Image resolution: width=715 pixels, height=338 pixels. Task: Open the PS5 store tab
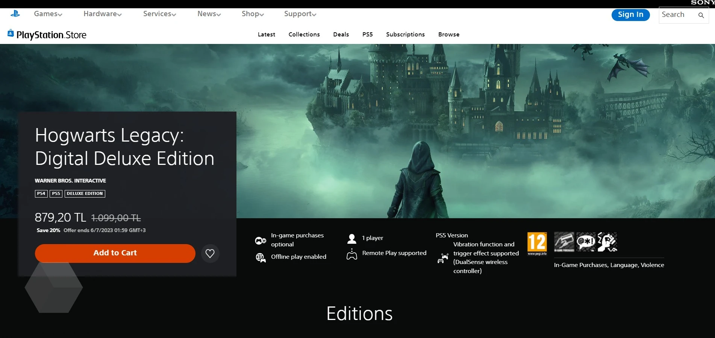[368, 35]
